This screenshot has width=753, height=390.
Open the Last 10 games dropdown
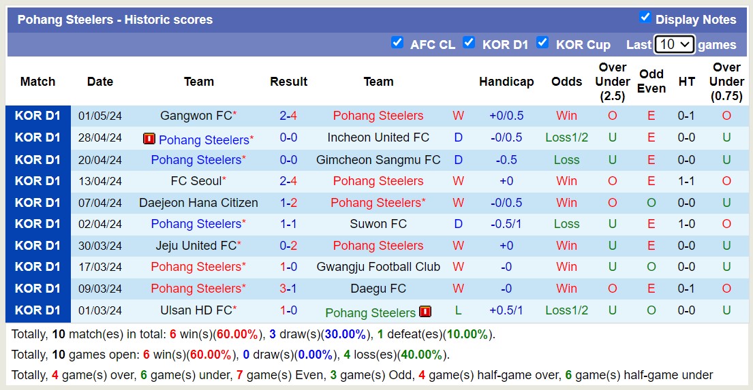click(x=674, y=44)
